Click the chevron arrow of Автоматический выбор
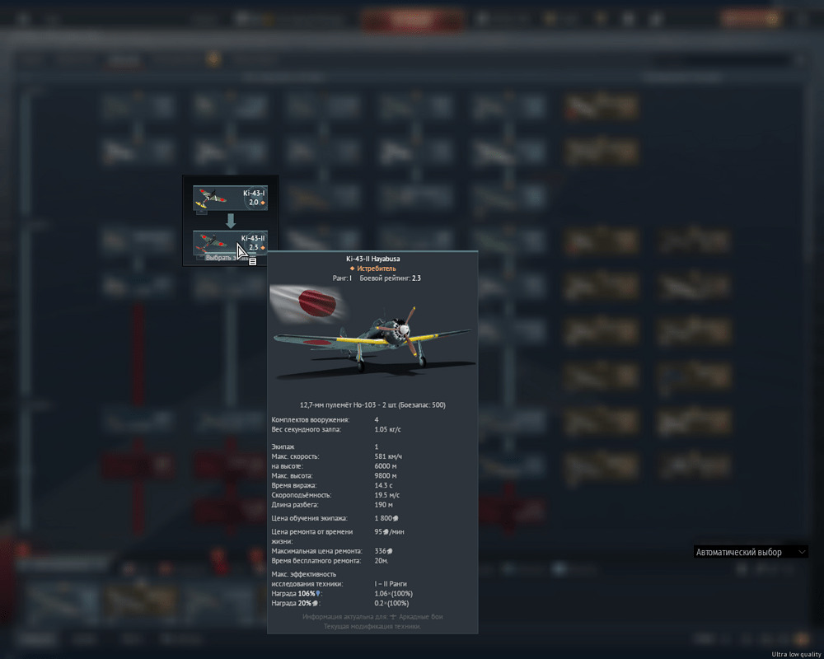This screenshot has height=659, width=824. point(803,552)
